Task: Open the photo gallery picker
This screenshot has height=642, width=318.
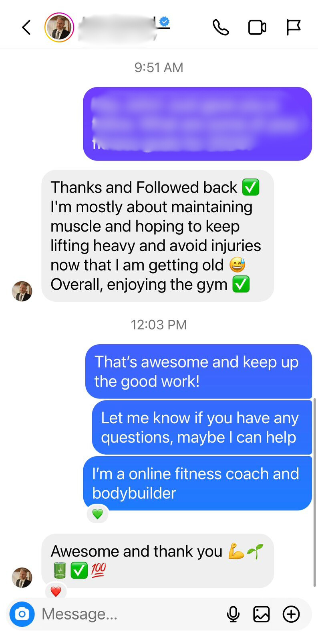Action: point(261,614)
